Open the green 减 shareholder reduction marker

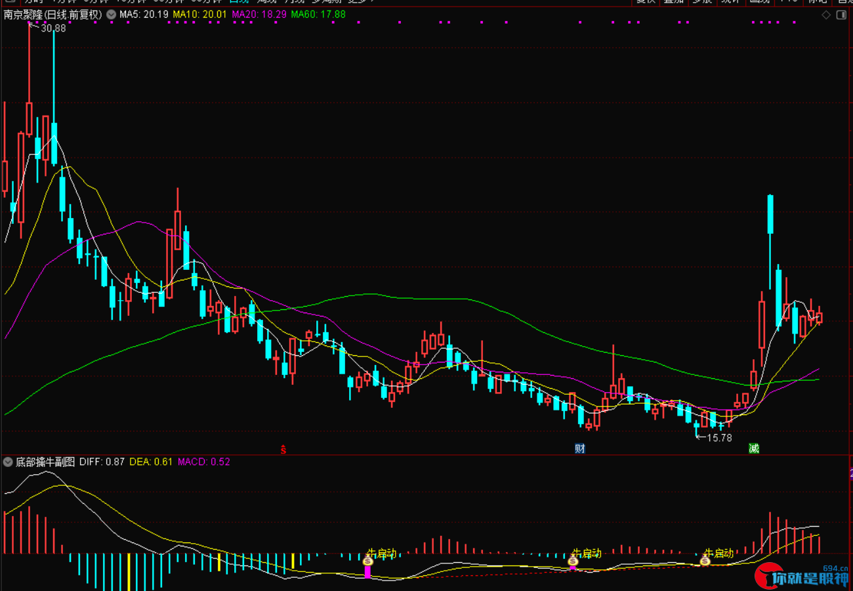point(754,449)
